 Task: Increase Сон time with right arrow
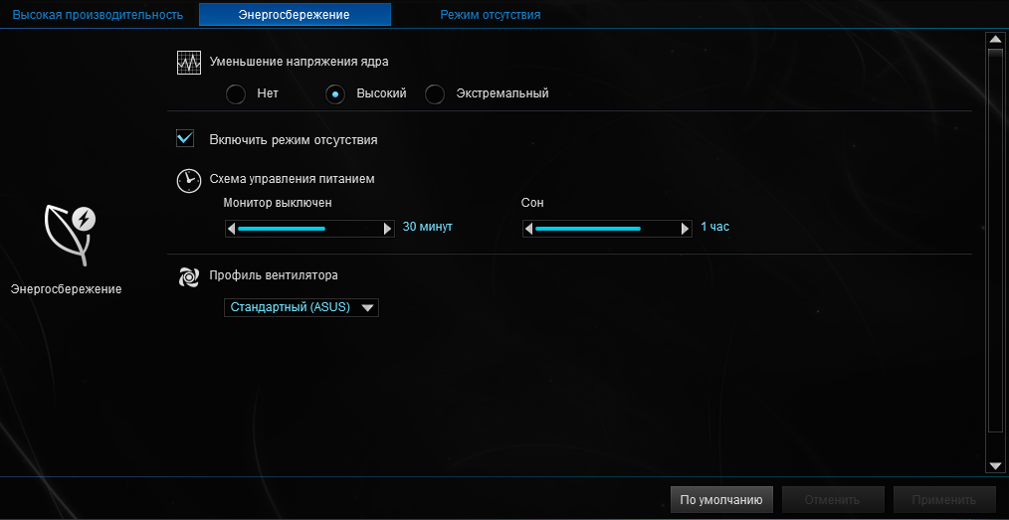(686, 229)
